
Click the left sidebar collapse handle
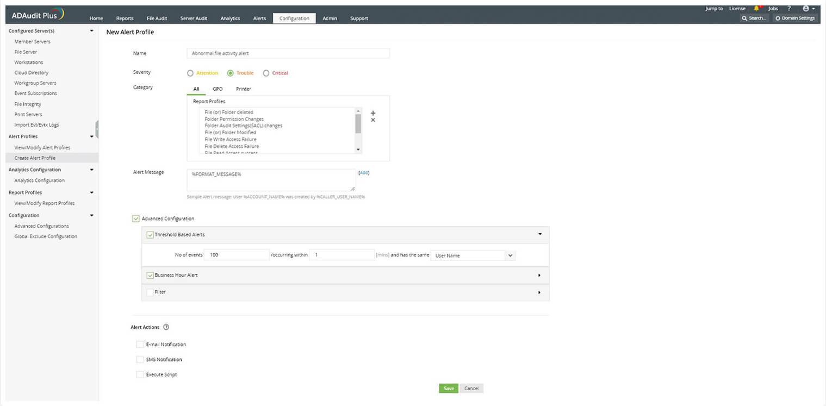point(97,129)
